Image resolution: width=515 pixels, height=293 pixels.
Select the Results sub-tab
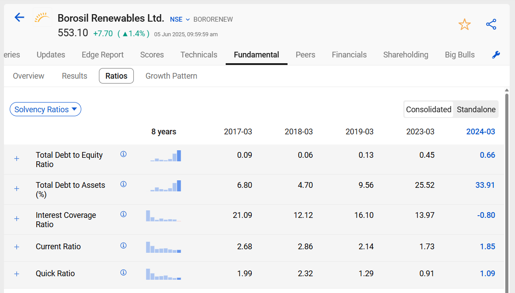(75, 76)
